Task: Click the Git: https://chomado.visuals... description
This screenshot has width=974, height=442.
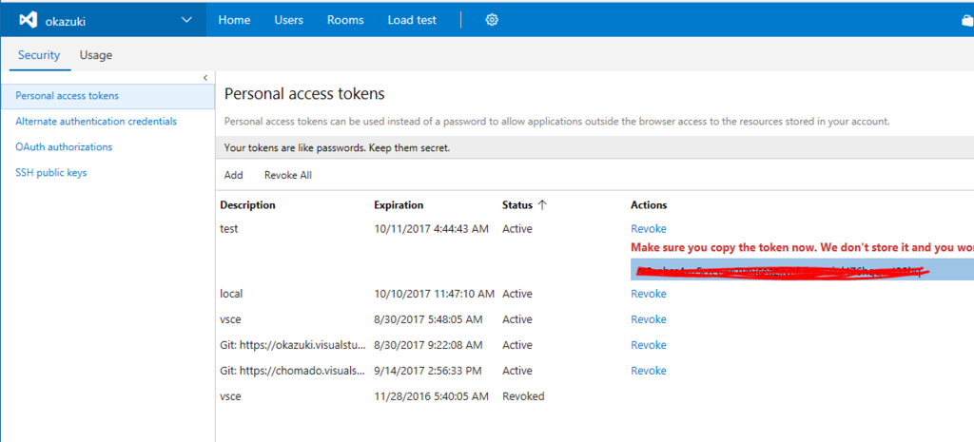Action: [x=293, y=371]
